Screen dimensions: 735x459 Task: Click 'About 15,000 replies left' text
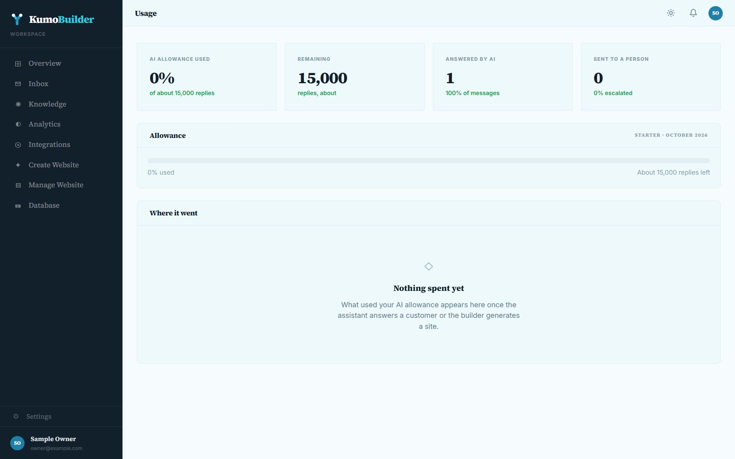(673, 173)
